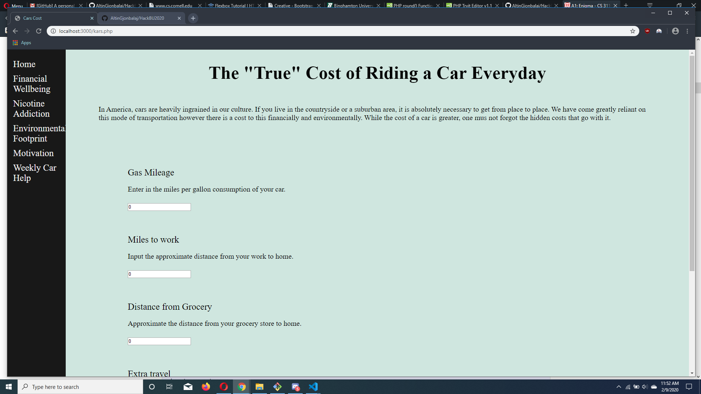
Task: Click the Gas Mileage input field
Action: pos(159,207)
